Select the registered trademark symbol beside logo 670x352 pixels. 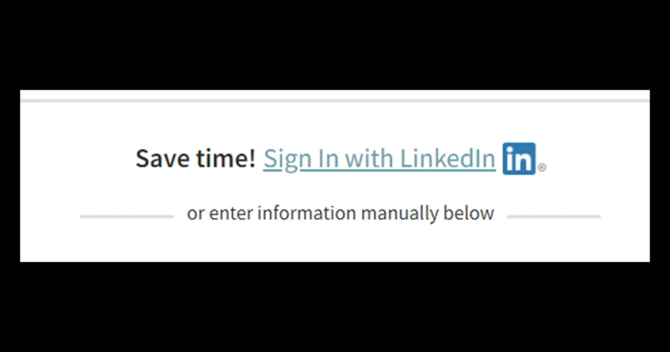(x=541, y=167)
